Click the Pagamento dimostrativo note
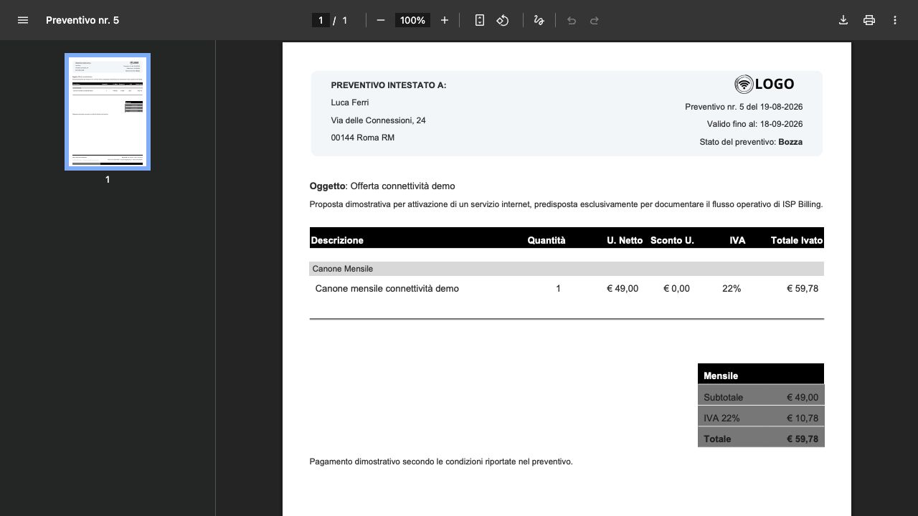The image size is (918, 516). coord(441,462)
